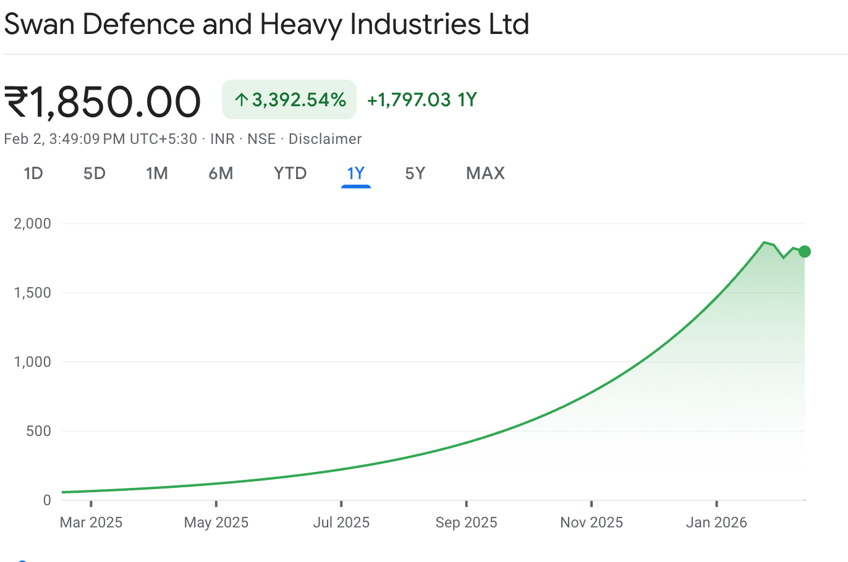This screenshot has height=562, width=848.
Task: Show the MAX chart range
Action: (486, 174)
